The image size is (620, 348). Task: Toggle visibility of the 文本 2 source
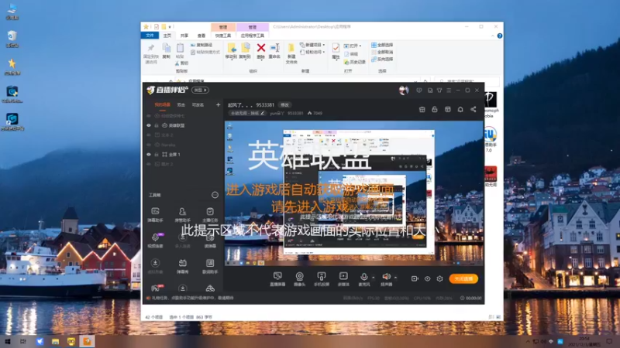click(x=149, y=135)
